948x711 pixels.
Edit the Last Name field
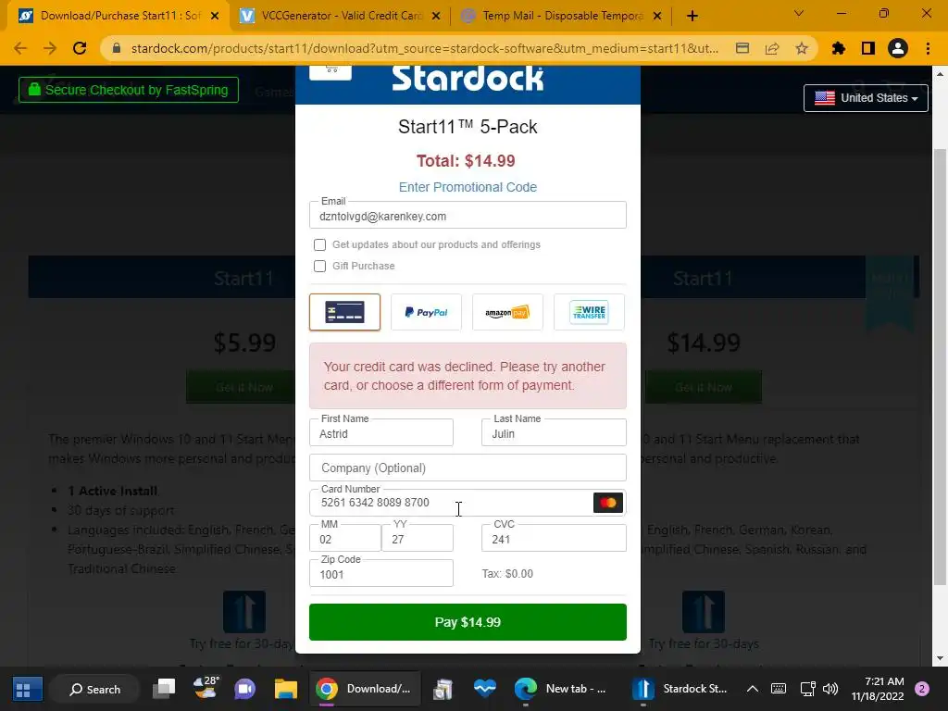(554, 433)
